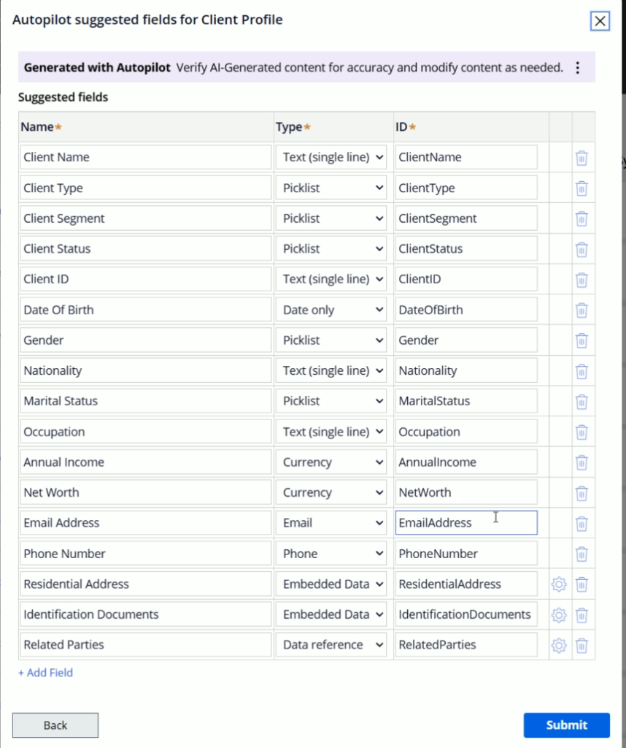Edit the Occupation name input
The height and width of the screenshot is (748, 626).
(x=146, y=432)
